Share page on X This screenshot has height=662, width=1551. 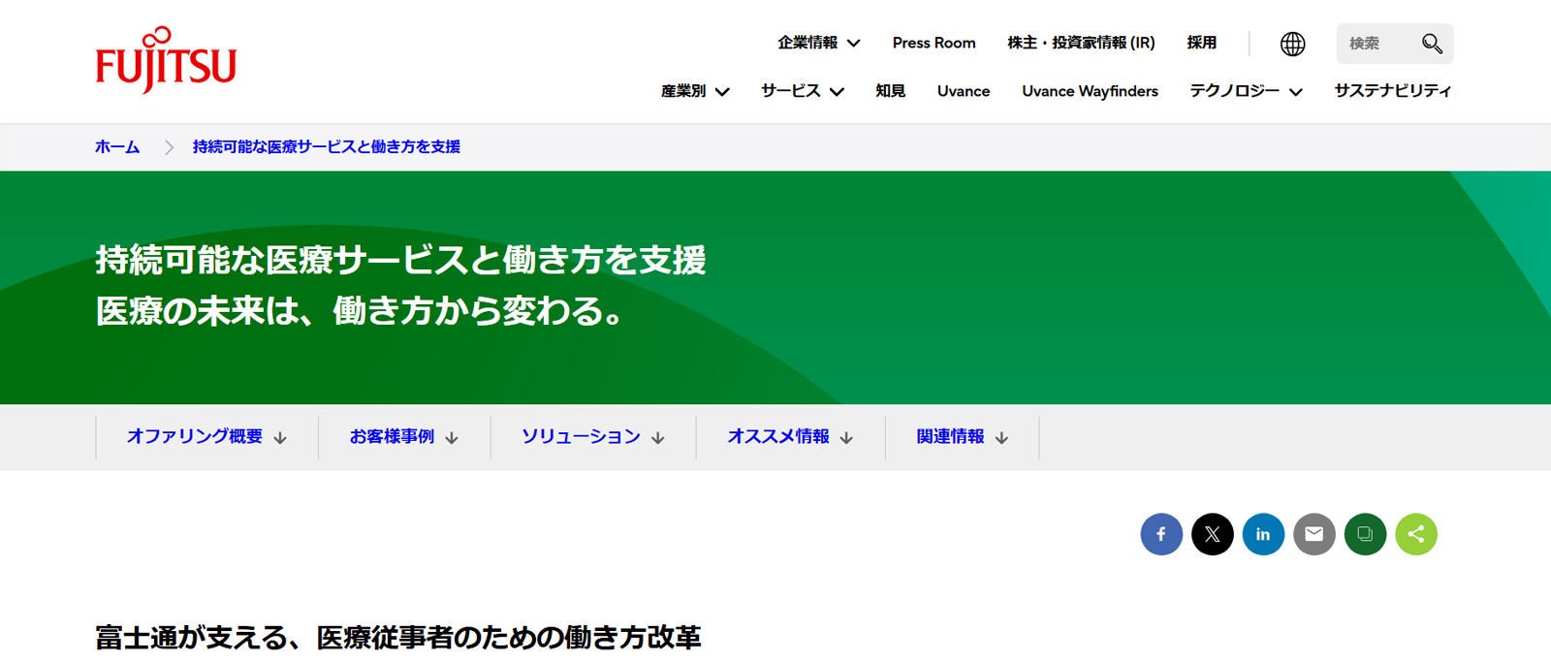tap(1213, 534)
